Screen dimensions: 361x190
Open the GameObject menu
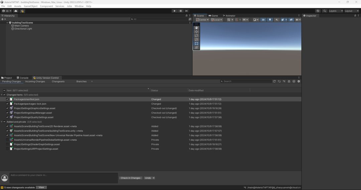pyautogui.click(x=30, y=6)
